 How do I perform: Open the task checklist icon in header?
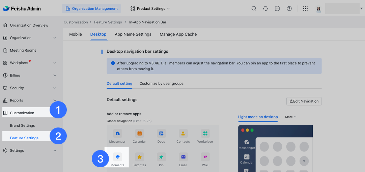277,9
